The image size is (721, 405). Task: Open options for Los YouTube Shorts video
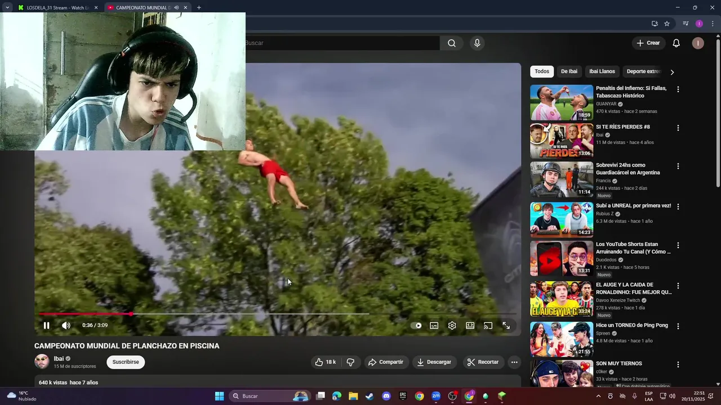pos(678,245)
